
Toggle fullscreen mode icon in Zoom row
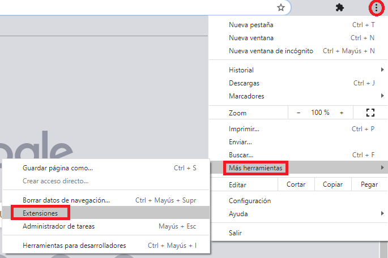click(x=371, y=113)
